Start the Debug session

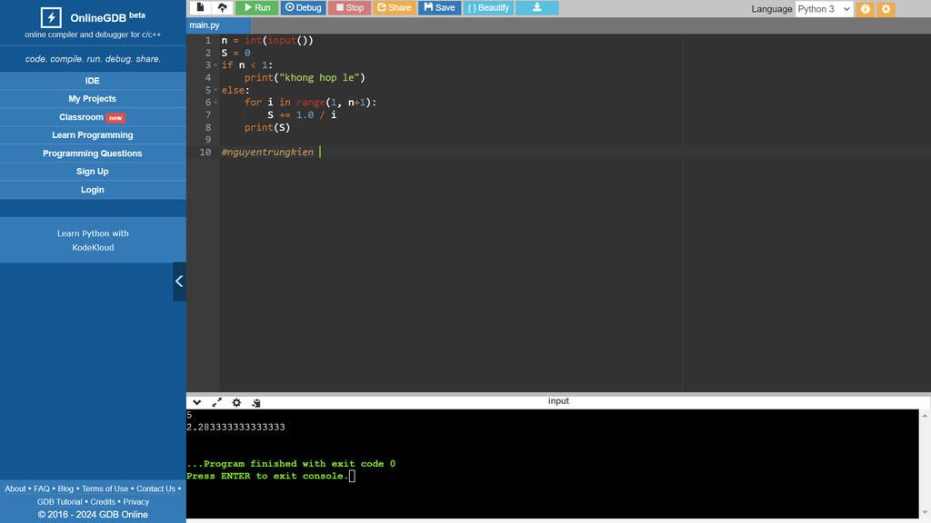point(303,7)
